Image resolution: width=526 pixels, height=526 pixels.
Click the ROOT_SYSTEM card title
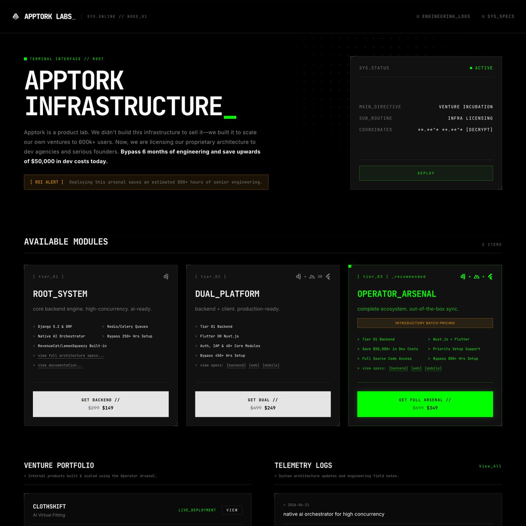pyautogui.click(x=60, y=294)
